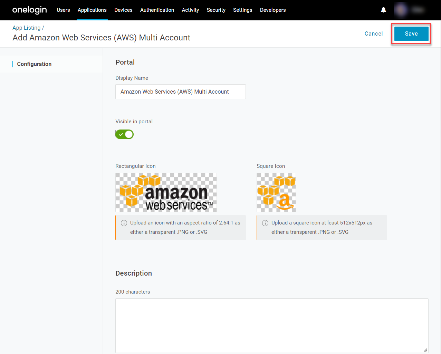Open the Developers menu

273,10
